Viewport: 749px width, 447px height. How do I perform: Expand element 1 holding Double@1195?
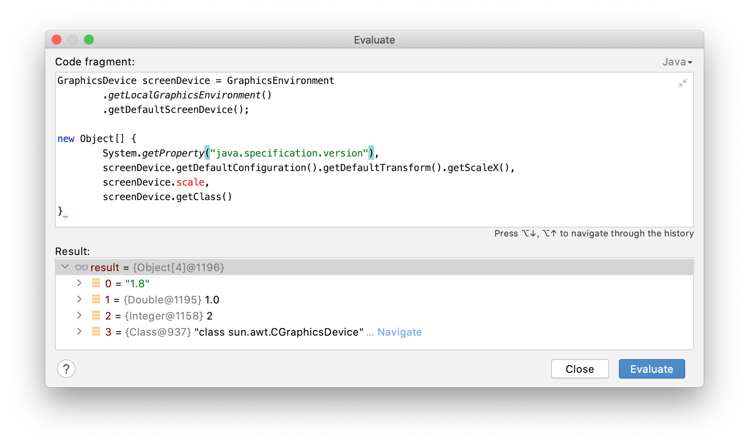click(x=79, y=299)
